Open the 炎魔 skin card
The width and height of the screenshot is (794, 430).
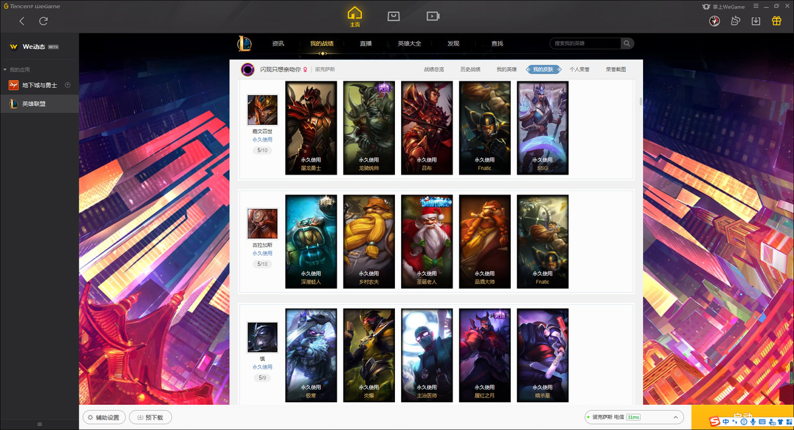[369, 355]
